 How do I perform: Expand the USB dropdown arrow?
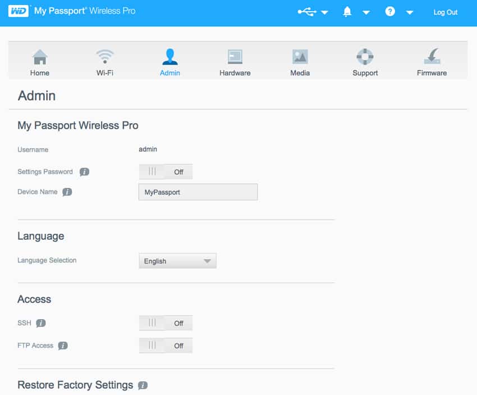(x=324, y=12)
